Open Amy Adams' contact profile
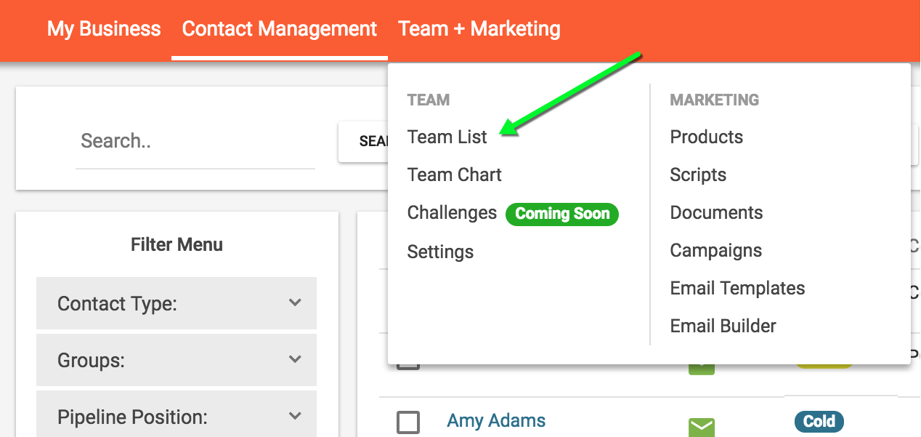This screenshot has height=437, width=921. [x=495, y=420]
